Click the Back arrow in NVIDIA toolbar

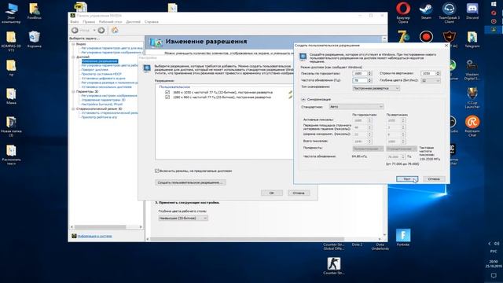tap(75, 30)
